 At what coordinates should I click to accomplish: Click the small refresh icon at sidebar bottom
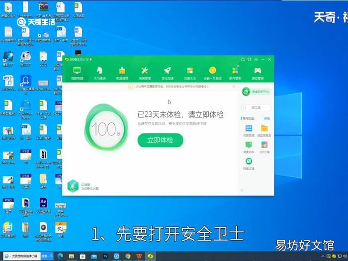(242, 190)
